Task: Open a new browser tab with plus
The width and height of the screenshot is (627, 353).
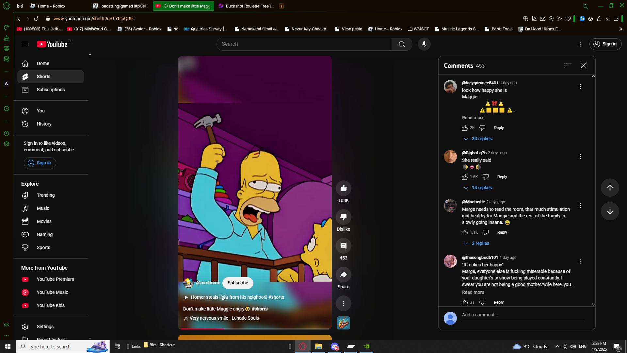Action: 282,6
